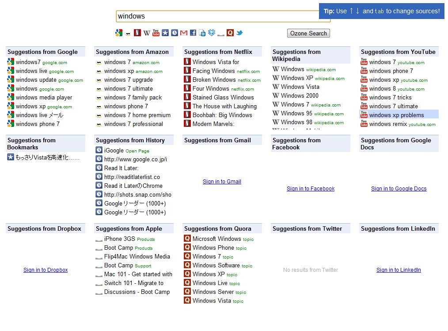Click the Apple icon beside "iPhone 3GS"
Screen dimensions: 448x331
pyautogui.click(x=99, y=240)
